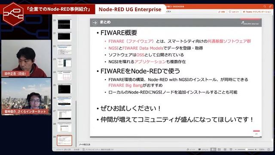Click the upper speaker webcam video
275x155 pixels.
click(x=26, y=59)
